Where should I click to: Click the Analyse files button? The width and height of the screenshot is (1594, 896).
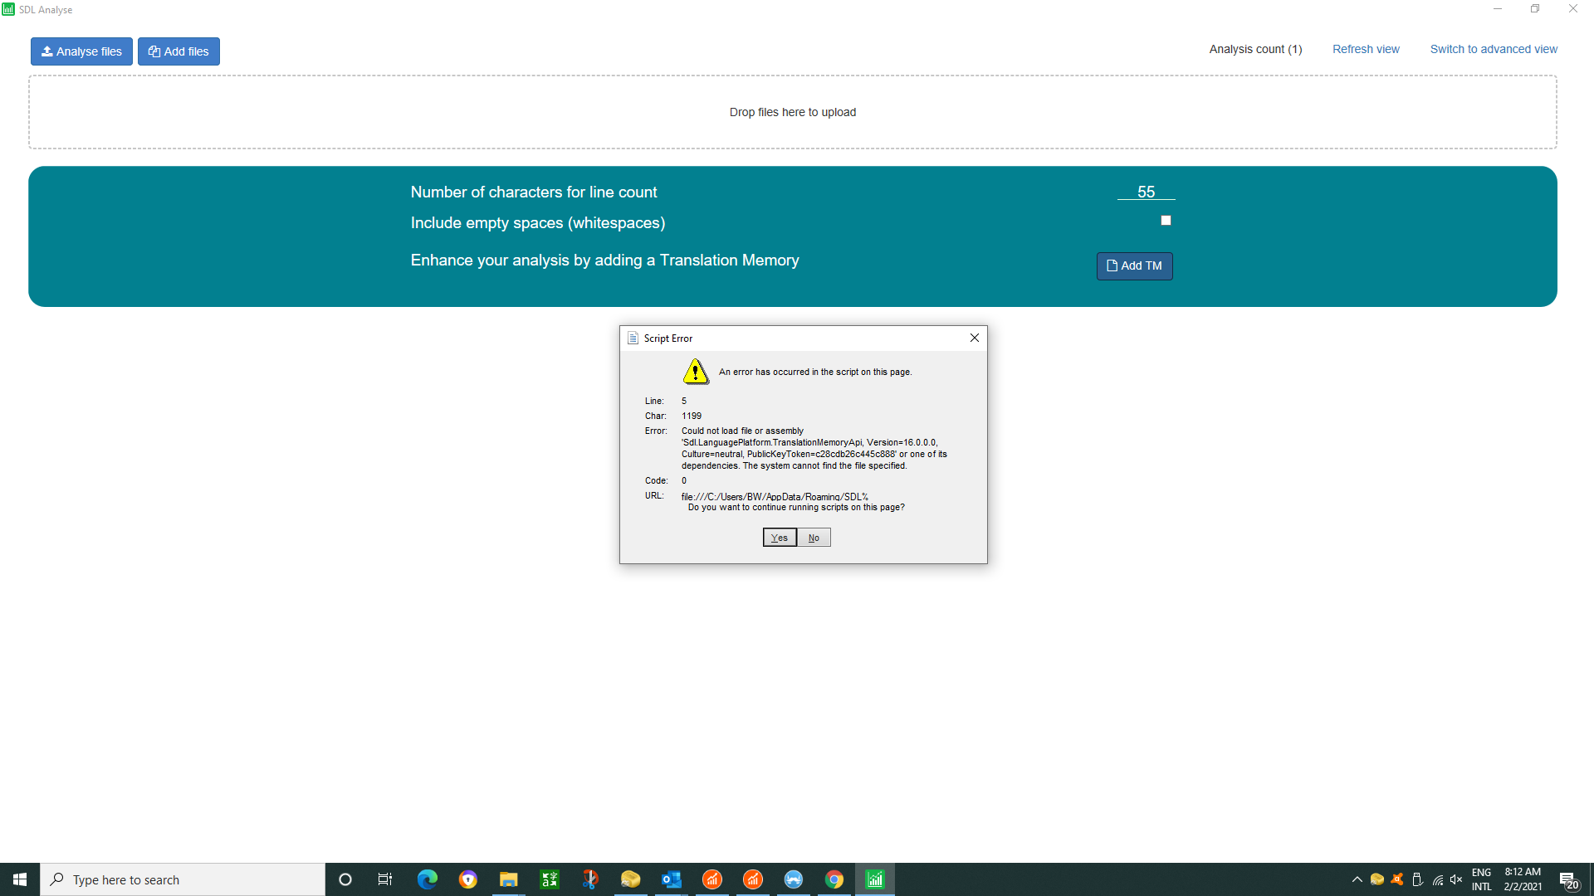[x=81, y=51]
